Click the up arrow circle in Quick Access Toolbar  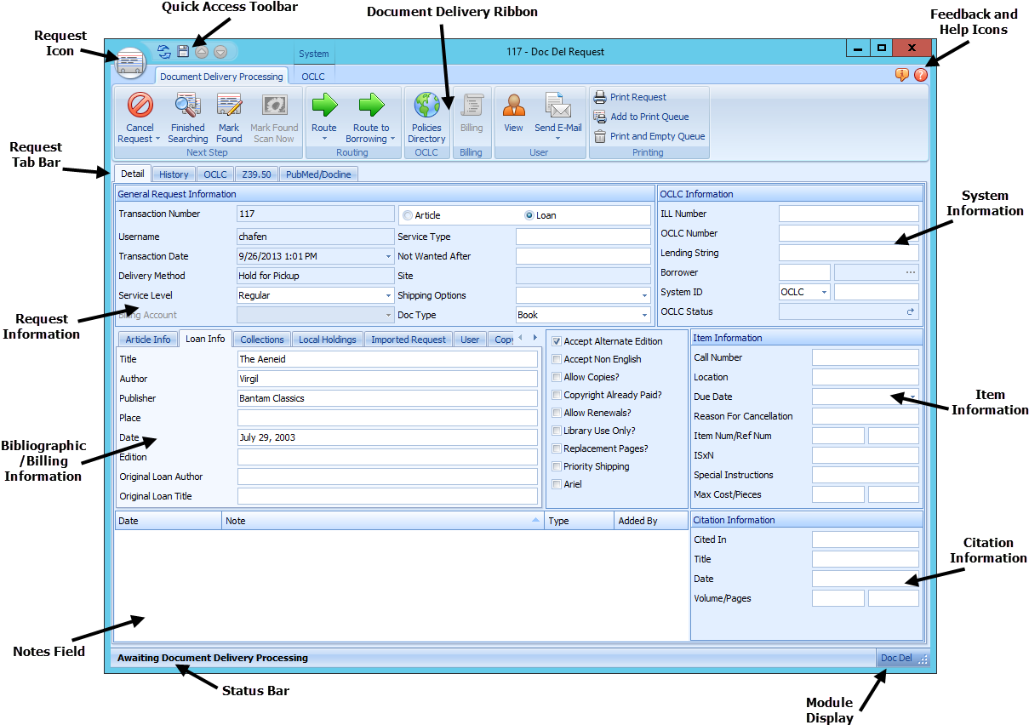(202, 52)
